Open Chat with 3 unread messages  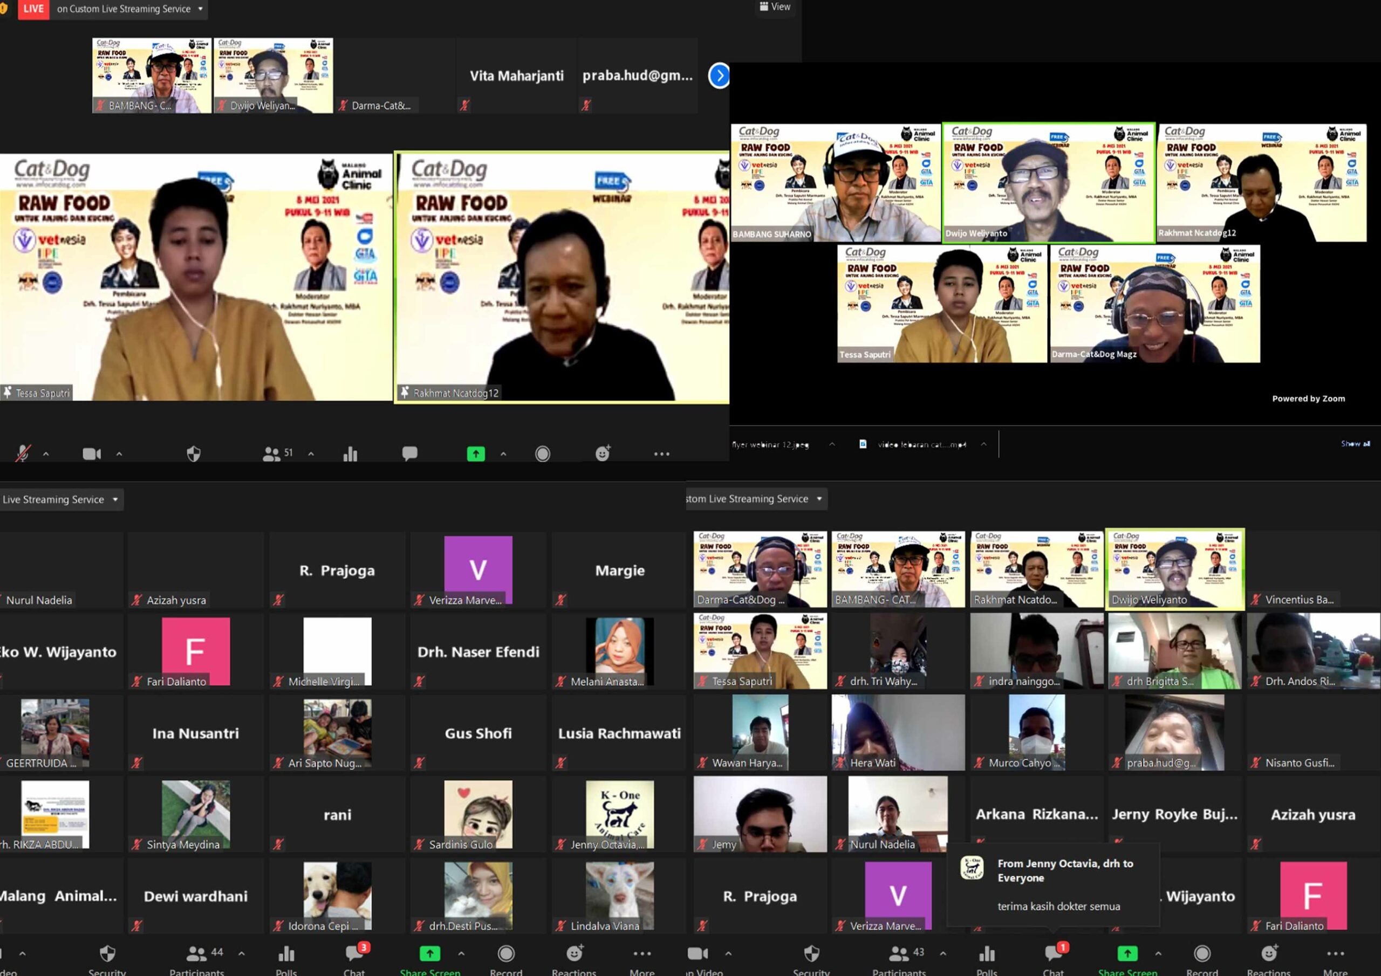pyautogui.click(x=355, y=960)
